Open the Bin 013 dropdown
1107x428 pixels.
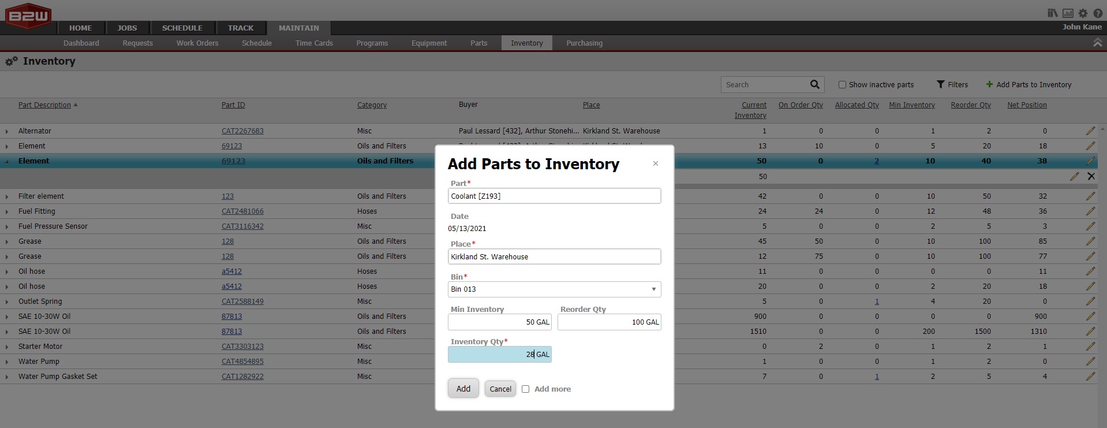coord(653,289)
